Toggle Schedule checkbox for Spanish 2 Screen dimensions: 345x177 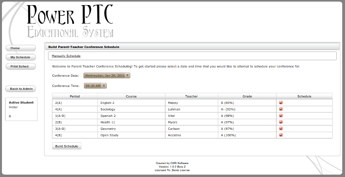(281, 115)
